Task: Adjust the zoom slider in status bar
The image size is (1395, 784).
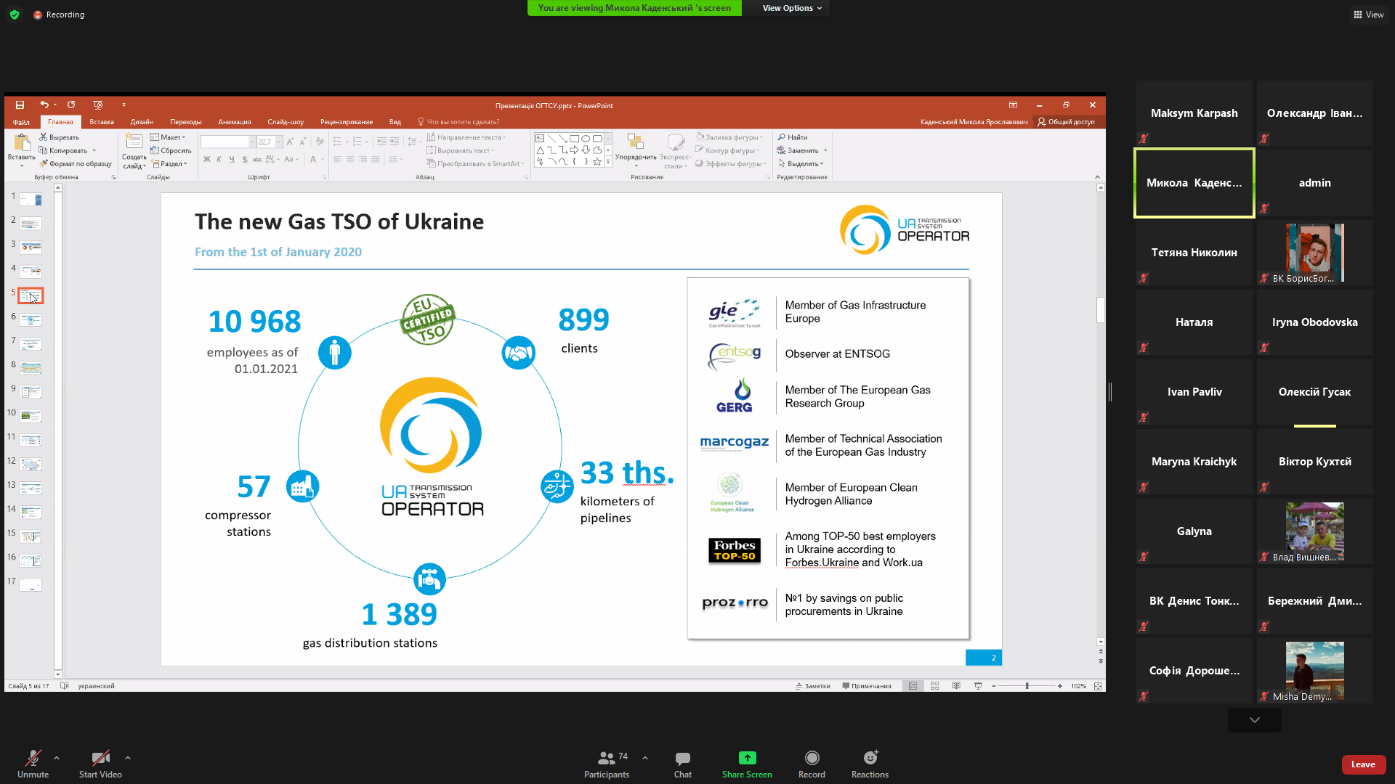Action: [1027, 686]
